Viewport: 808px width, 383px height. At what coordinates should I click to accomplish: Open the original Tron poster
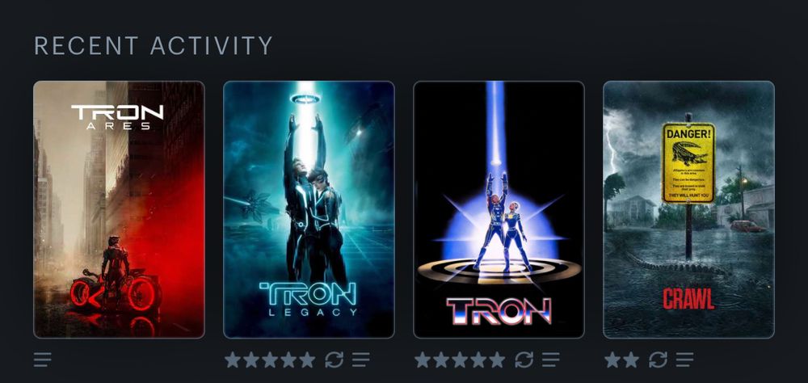pos(499,209)
